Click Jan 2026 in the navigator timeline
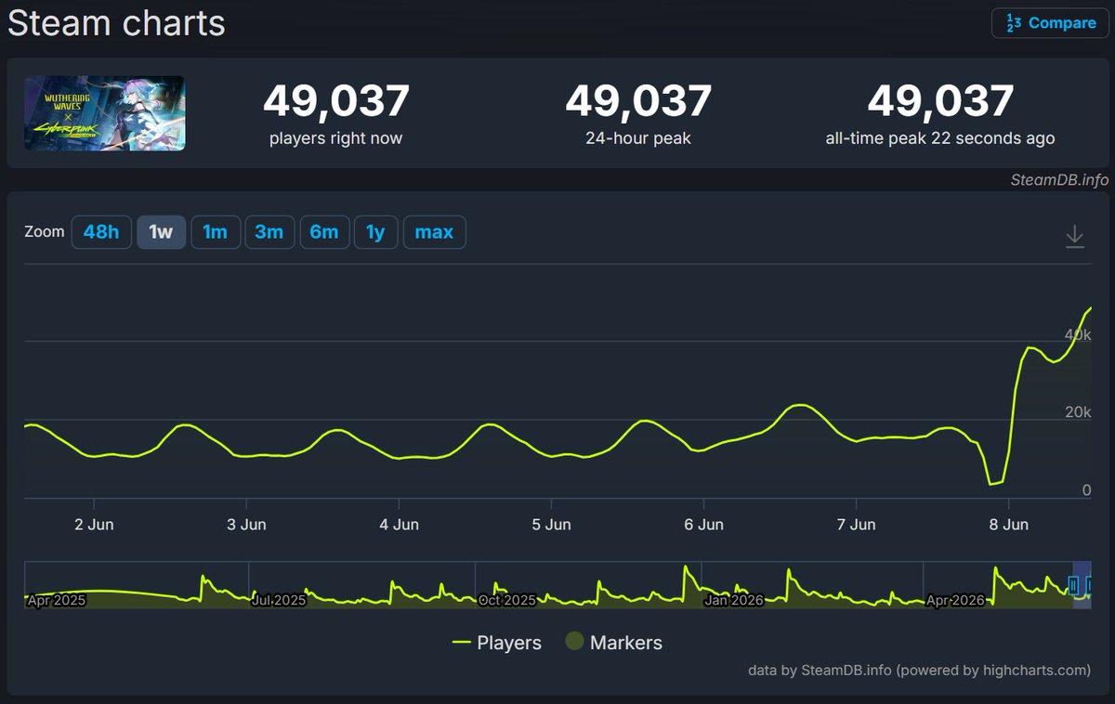The image size is (1115, 704). pos(734,600)
